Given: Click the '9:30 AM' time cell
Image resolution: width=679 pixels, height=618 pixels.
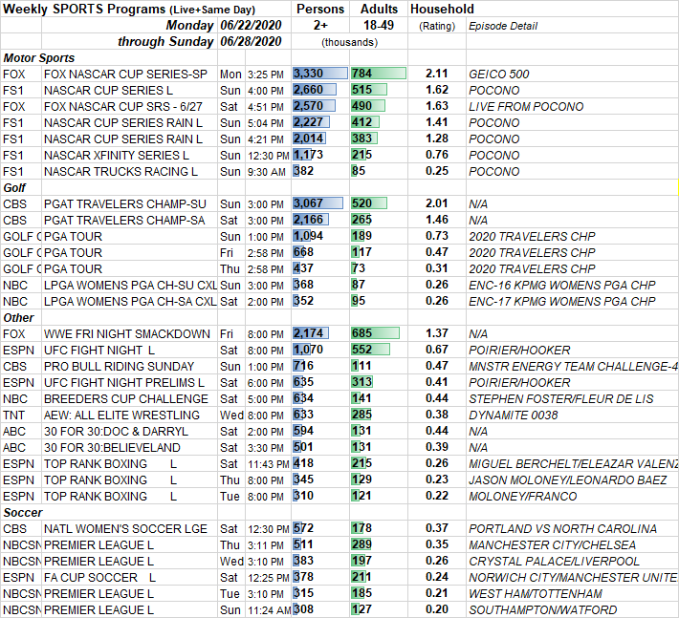Looking at the screenshot, I should click(267, 172).
